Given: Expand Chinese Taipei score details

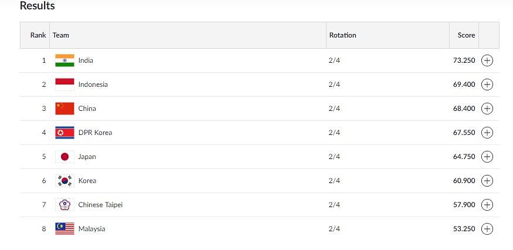Looking at the screenshot, I should (487, 205).
